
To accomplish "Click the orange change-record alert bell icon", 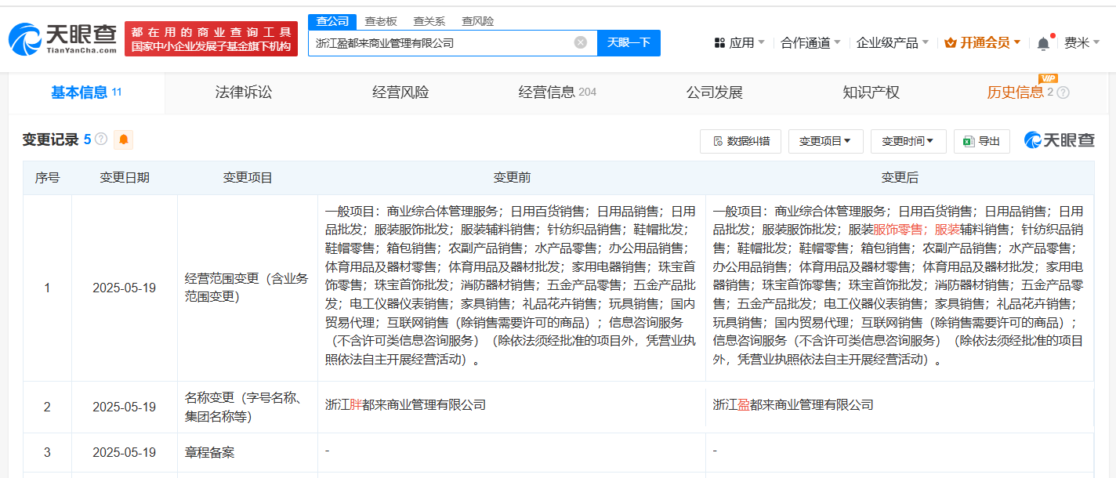I will click(124, 140).
